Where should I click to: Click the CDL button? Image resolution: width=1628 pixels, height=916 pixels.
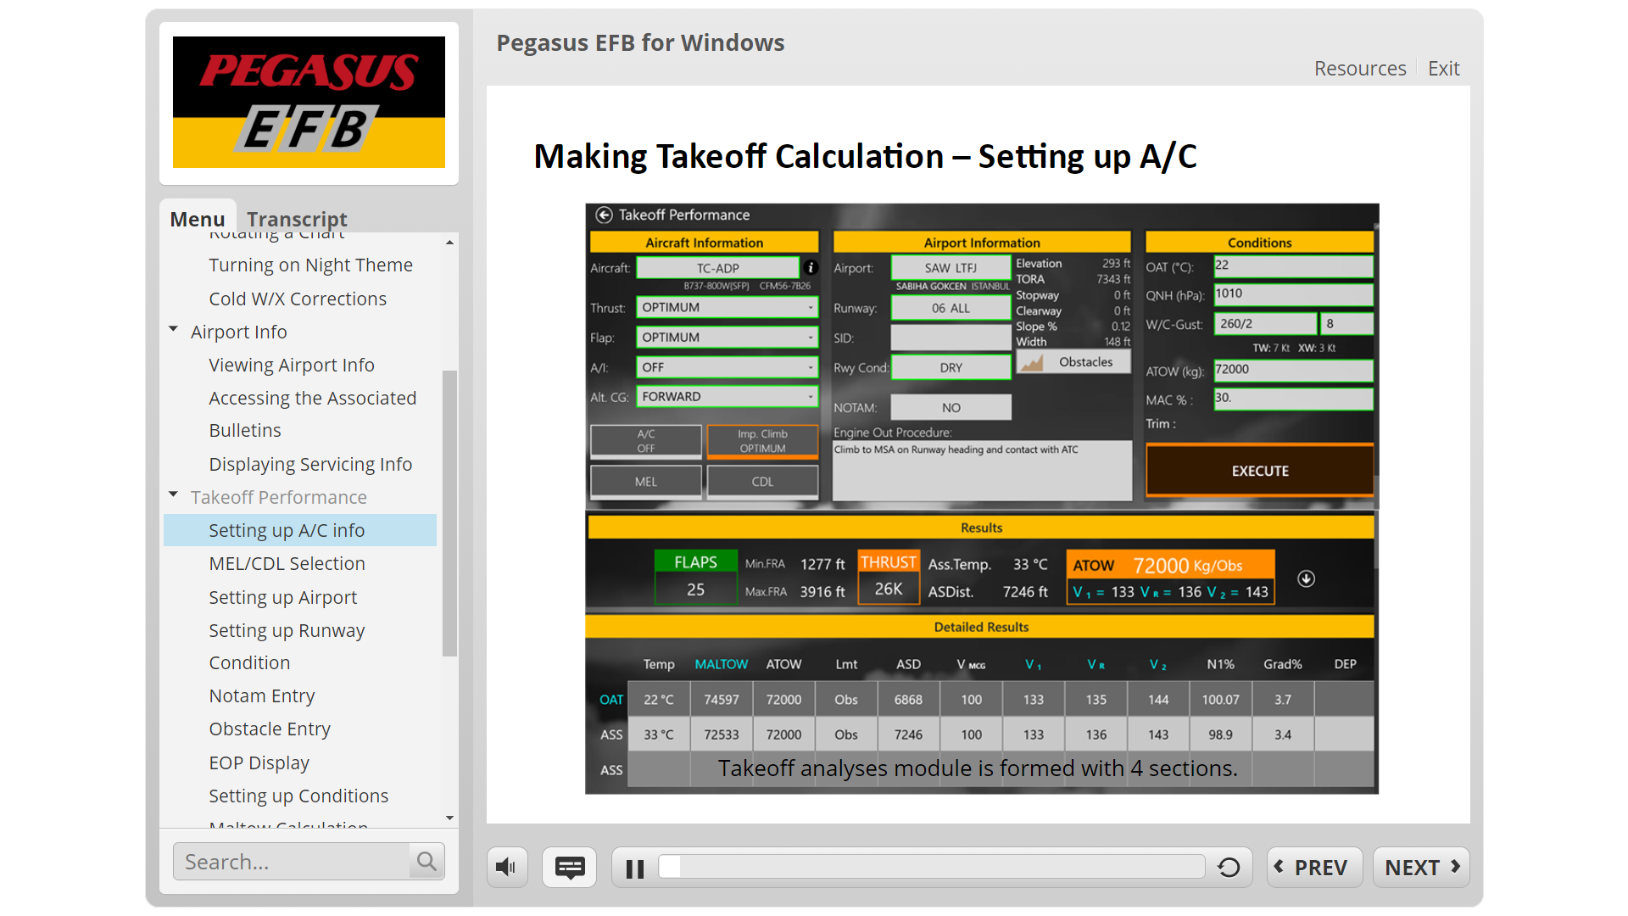pos(762,482)
